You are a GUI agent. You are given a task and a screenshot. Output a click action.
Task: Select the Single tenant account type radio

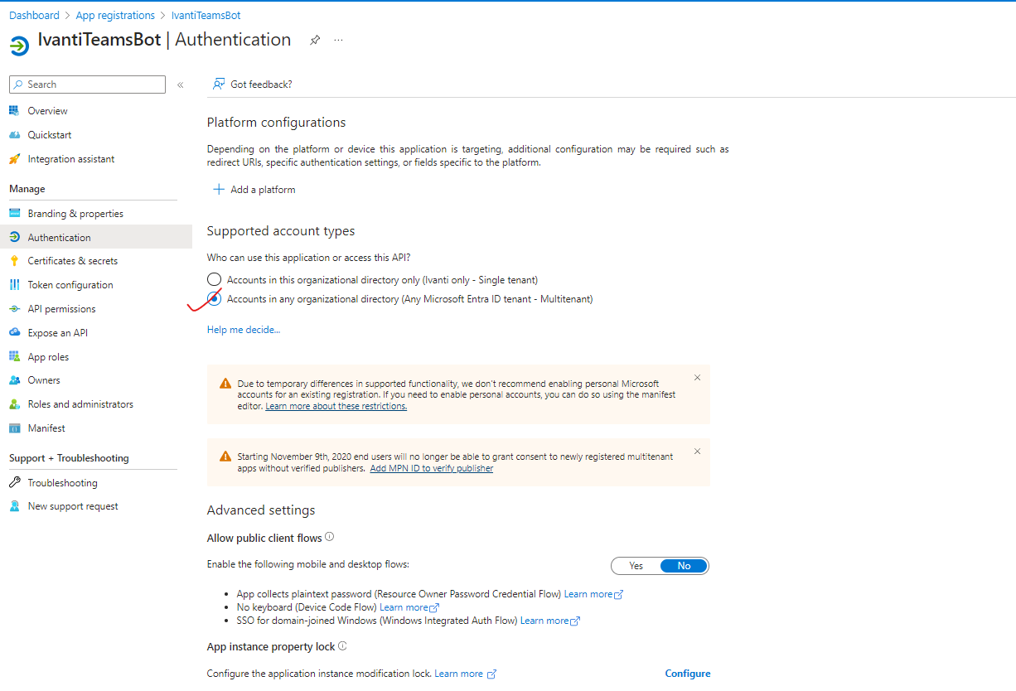click(x=214, y=279)
